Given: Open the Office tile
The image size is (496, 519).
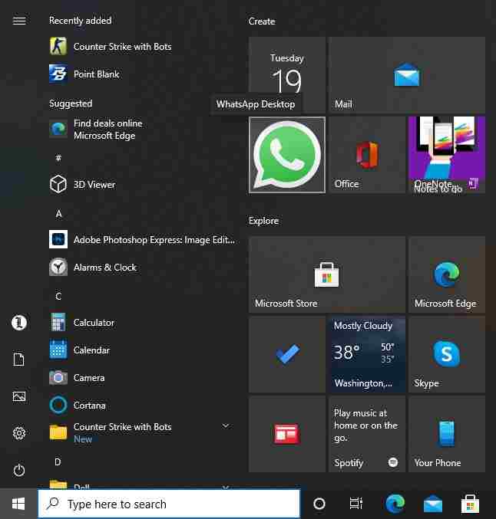Looking at the screenshot, I should [x=367, y=155].
